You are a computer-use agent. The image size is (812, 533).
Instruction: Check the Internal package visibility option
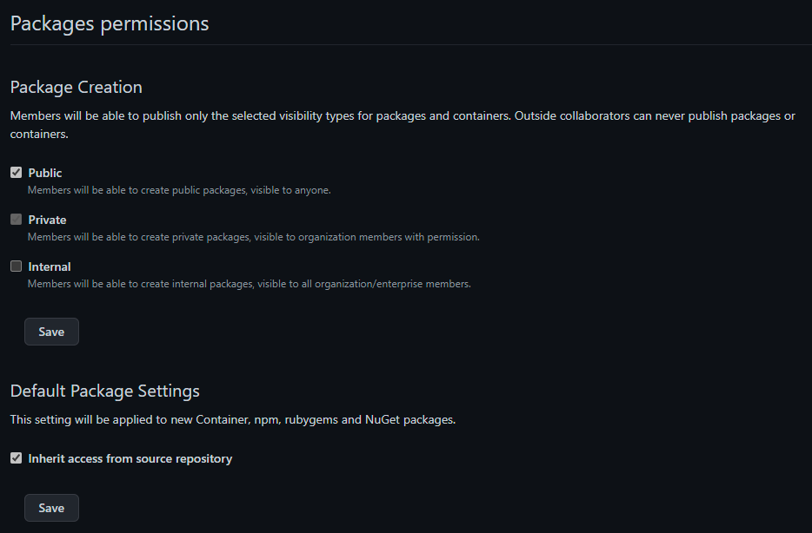(x=16, y=266)
